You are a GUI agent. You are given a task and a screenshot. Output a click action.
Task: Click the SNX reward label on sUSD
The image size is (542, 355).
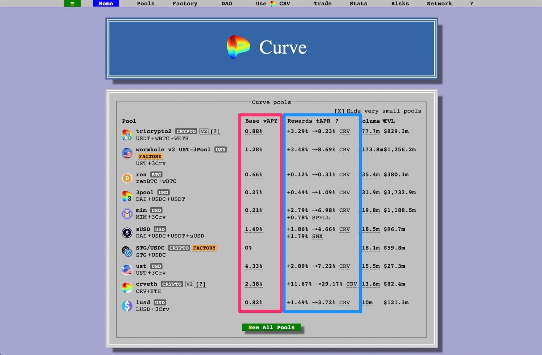[x=317, y=236]
